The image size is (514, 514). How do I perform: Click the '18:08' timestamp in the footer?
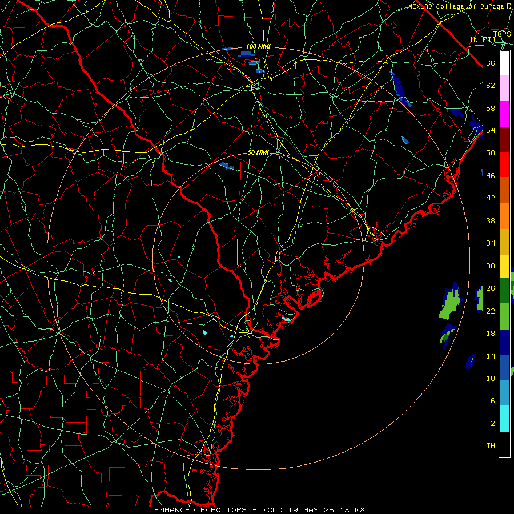(352, 510)
